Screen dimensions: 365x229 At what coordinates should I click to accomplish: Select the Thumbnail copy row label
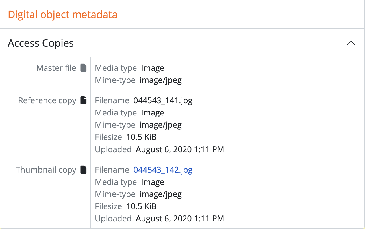pos(46,170)
